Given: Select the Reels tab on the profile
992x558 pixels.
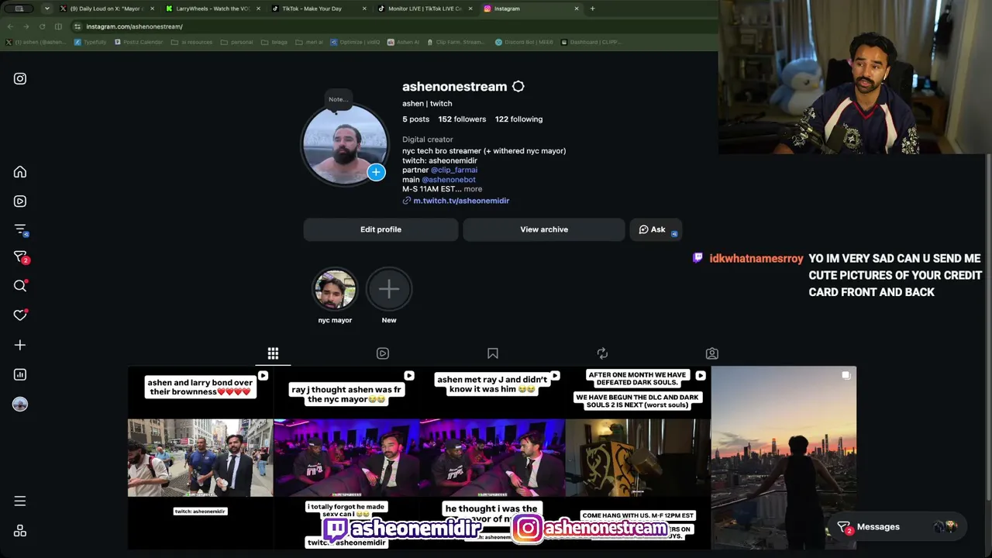Looking at the screenshot, I should pos(383,353).
